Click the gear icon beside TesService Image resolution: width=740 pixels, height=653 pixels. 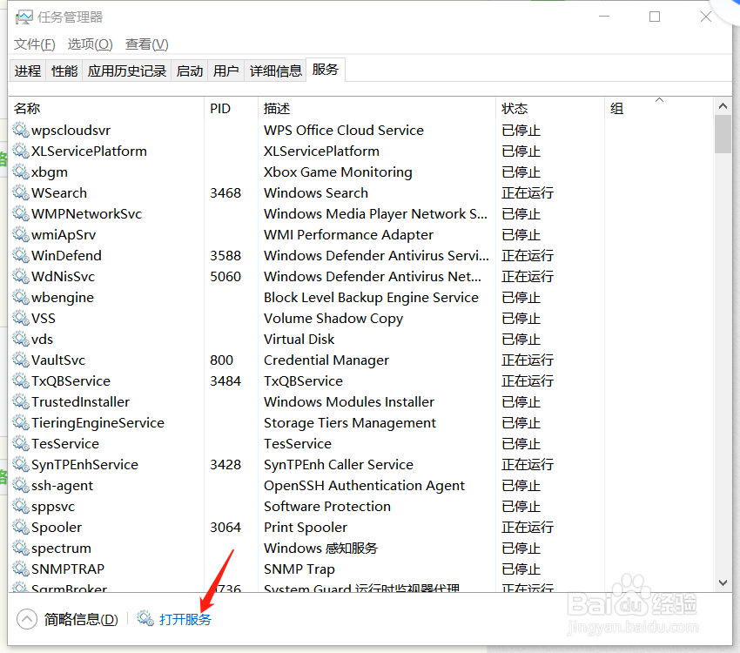point(21,443)
